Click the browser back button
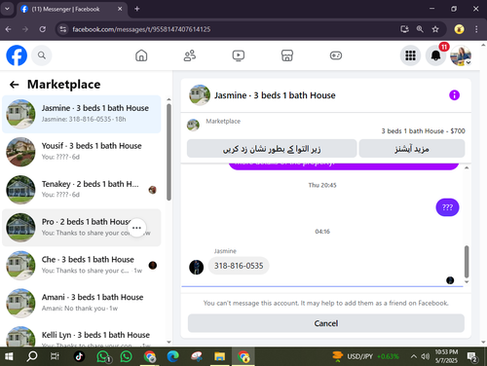 click(x=9, y=29)
